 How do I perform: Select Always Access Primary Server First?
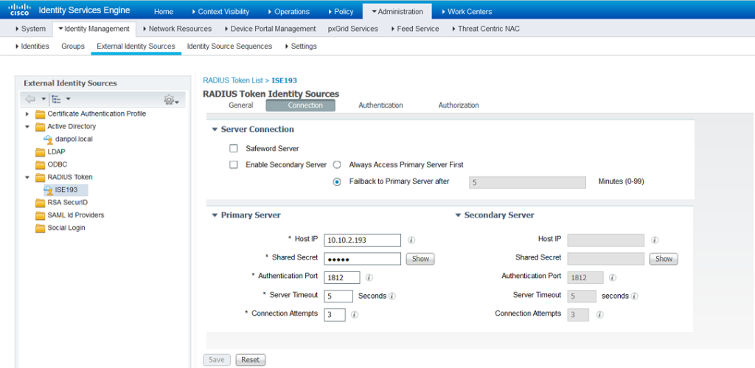click(337, 164)
